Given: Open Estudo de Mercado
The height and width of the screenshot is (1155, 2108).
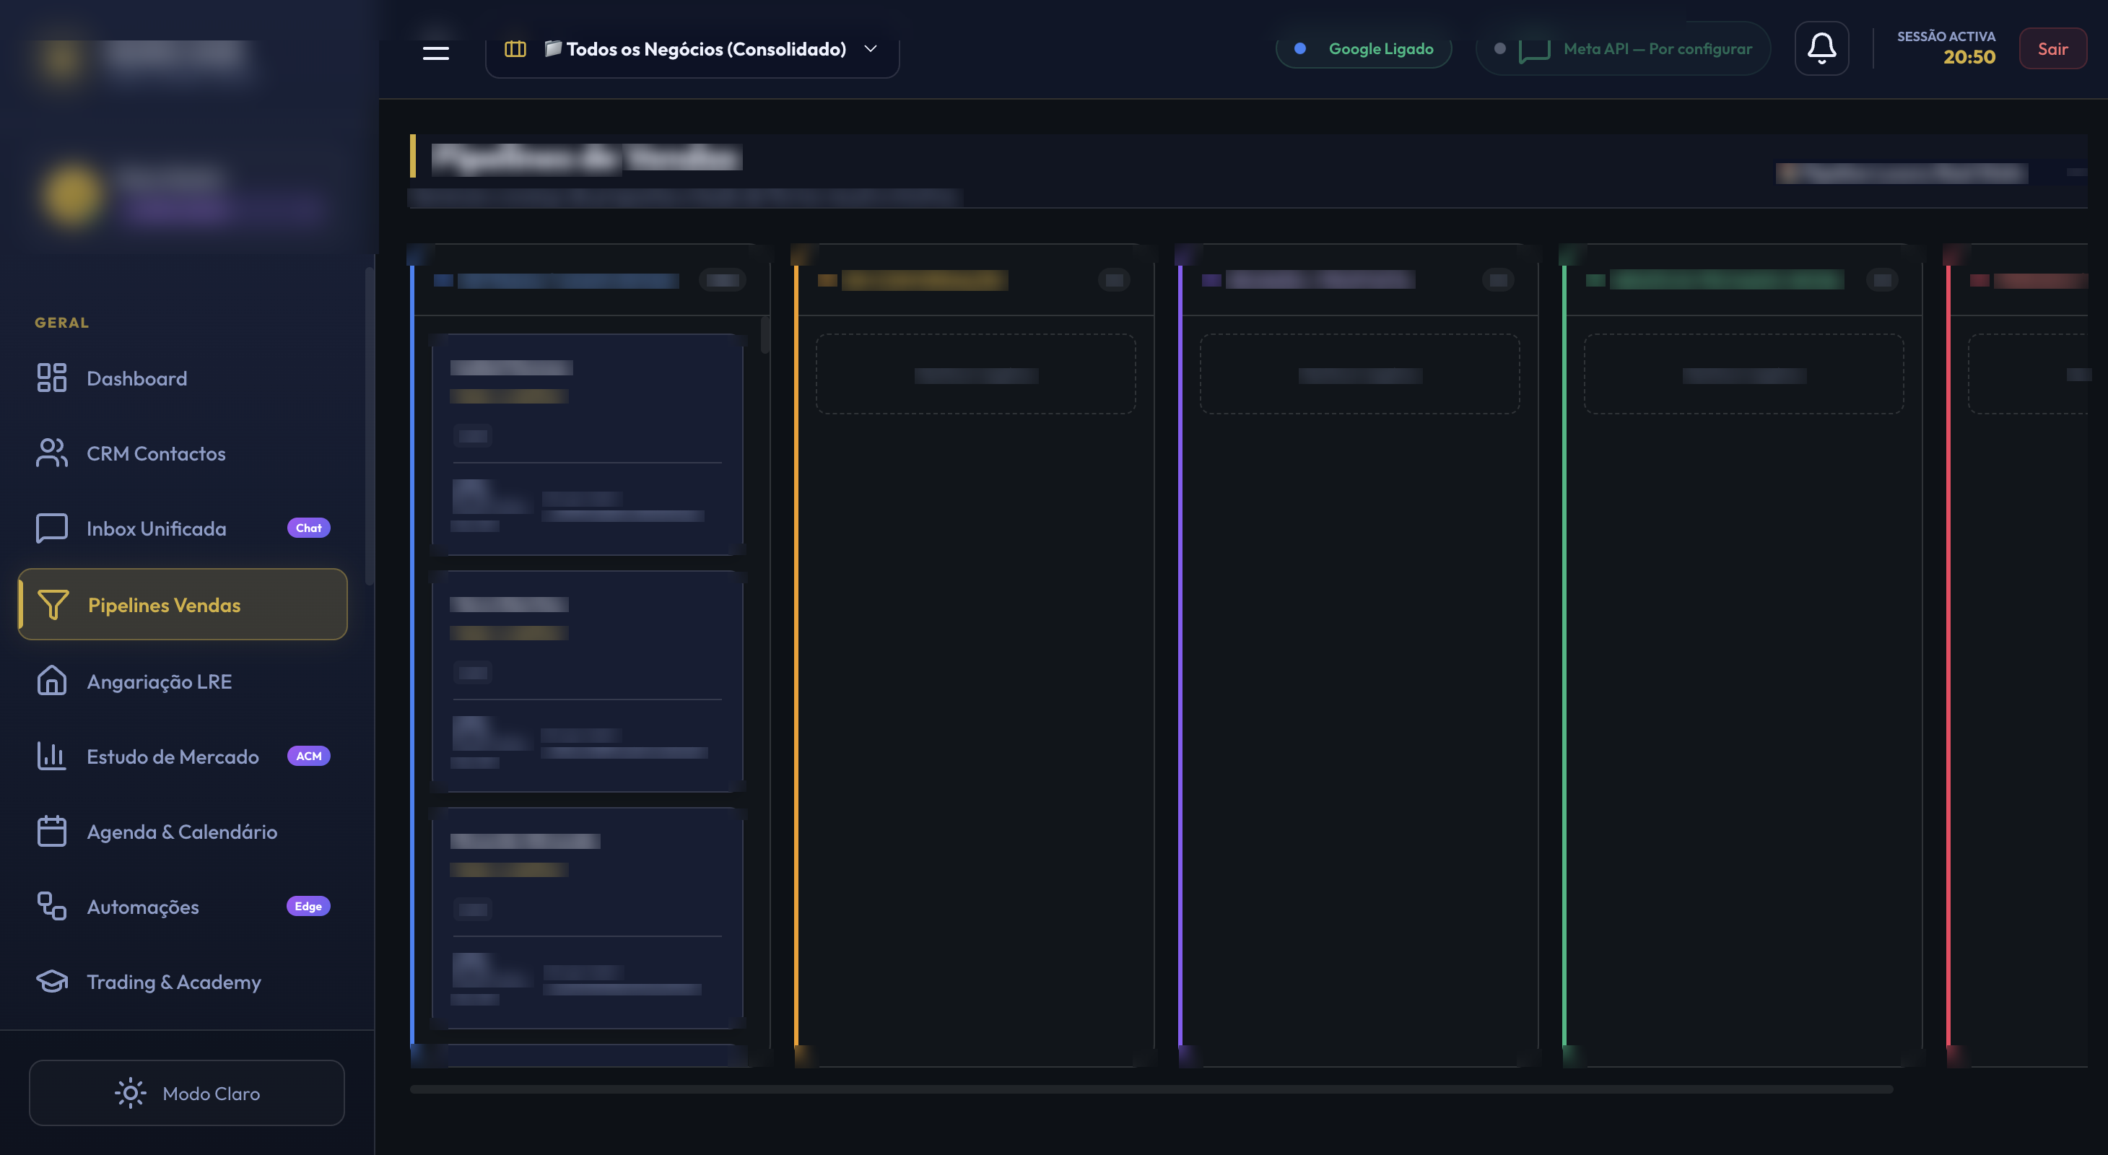Looking at the screenshot, I should 183,757.
